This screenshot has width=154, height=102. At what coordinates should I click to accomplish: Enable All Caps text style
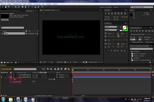[115, 51]
